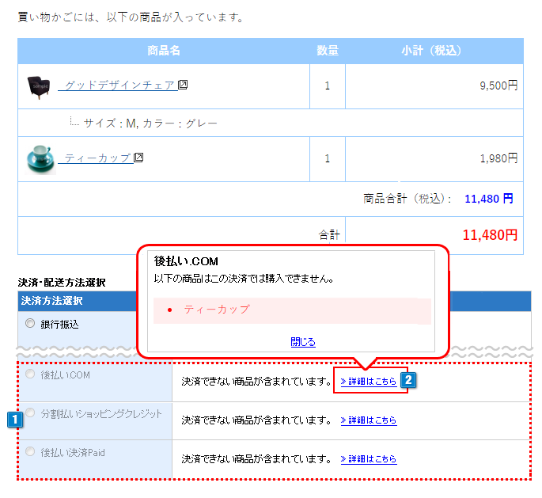Image resolution: width=542 pixels, height=498 pixels.
Task: Open the ティーカップ product link
Action: pyautogui.click(x=96, y=158)
